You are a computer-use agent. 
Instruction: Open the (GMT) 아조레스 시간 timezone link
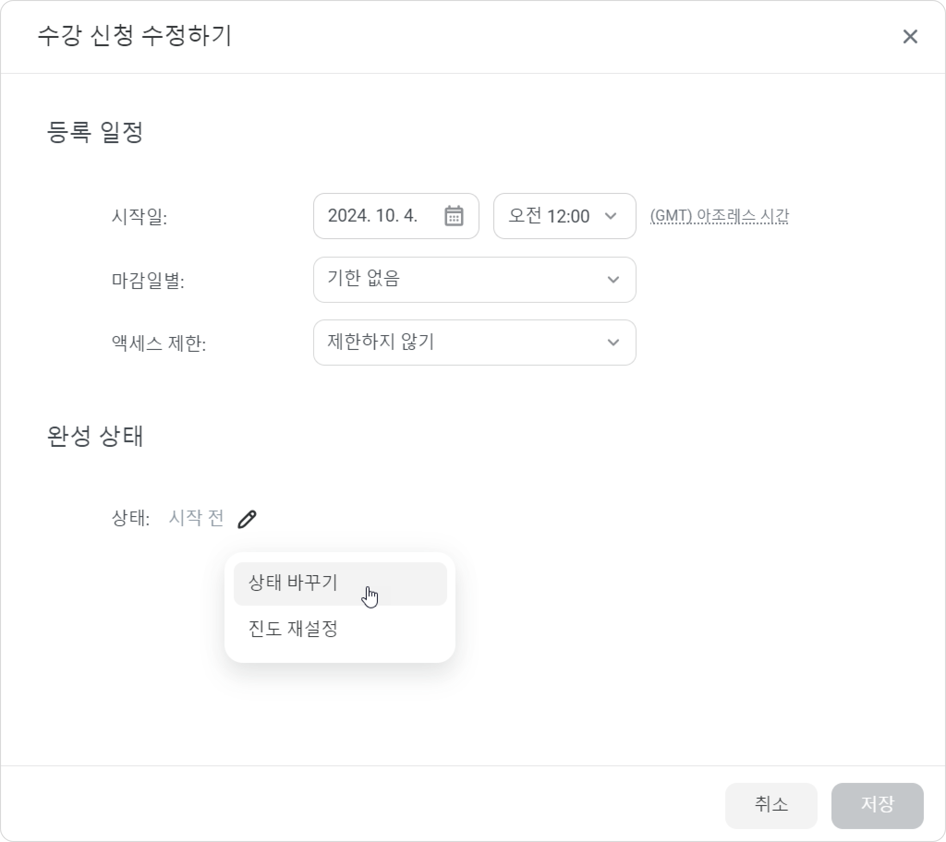pyautogui.click(x=719, y=216)
